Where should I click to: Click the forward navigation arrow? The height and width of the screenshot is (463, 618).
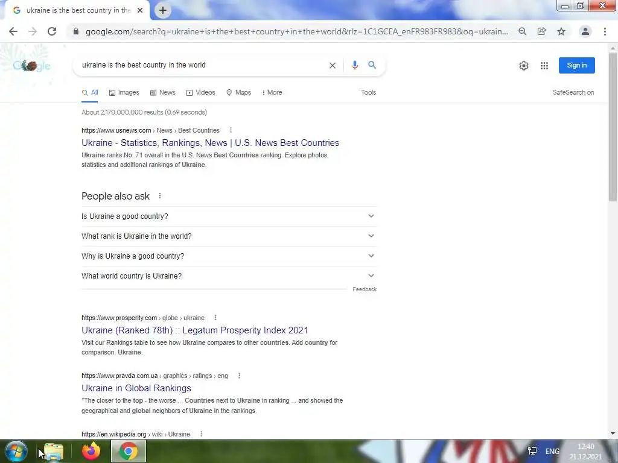click(x=33, y=31)
